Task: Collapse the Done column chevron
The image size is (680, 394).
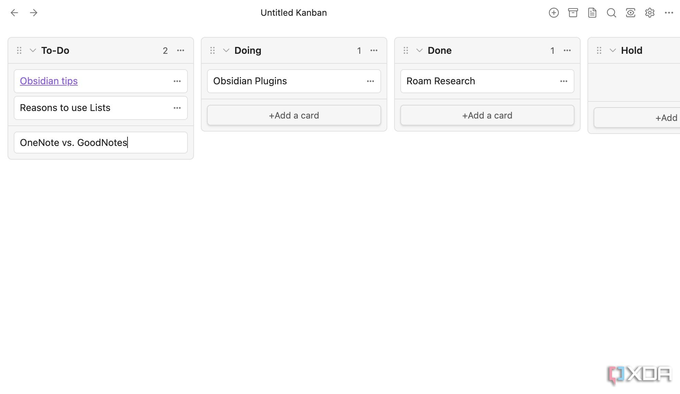Action: point(419,50)
